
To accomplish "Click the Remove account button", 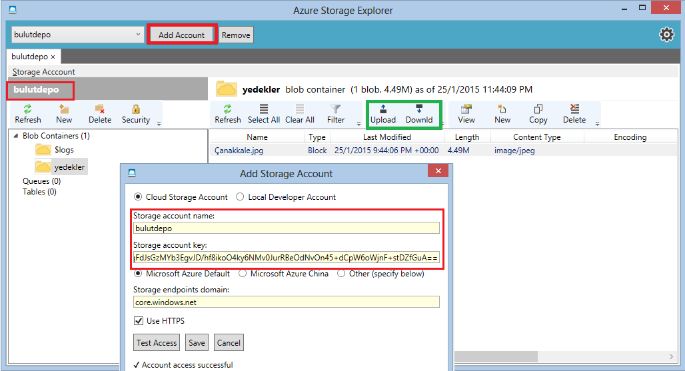I will [x=236, y=35].
